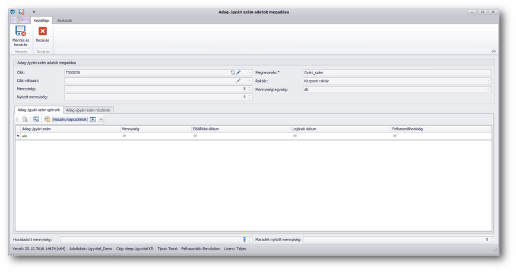Image resolution: width=516 pixels, height=272 pixels.
Task: Open the Adag-/gyári szám részletek tab
Action: click(x=88, y=110)
